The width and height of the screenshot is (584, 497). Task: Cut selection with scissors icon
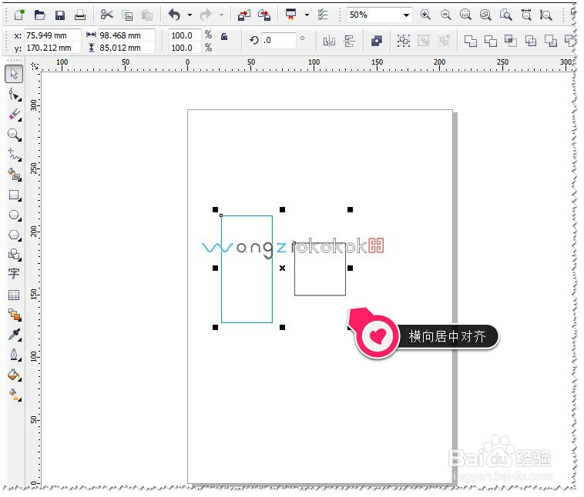point(106,15)
